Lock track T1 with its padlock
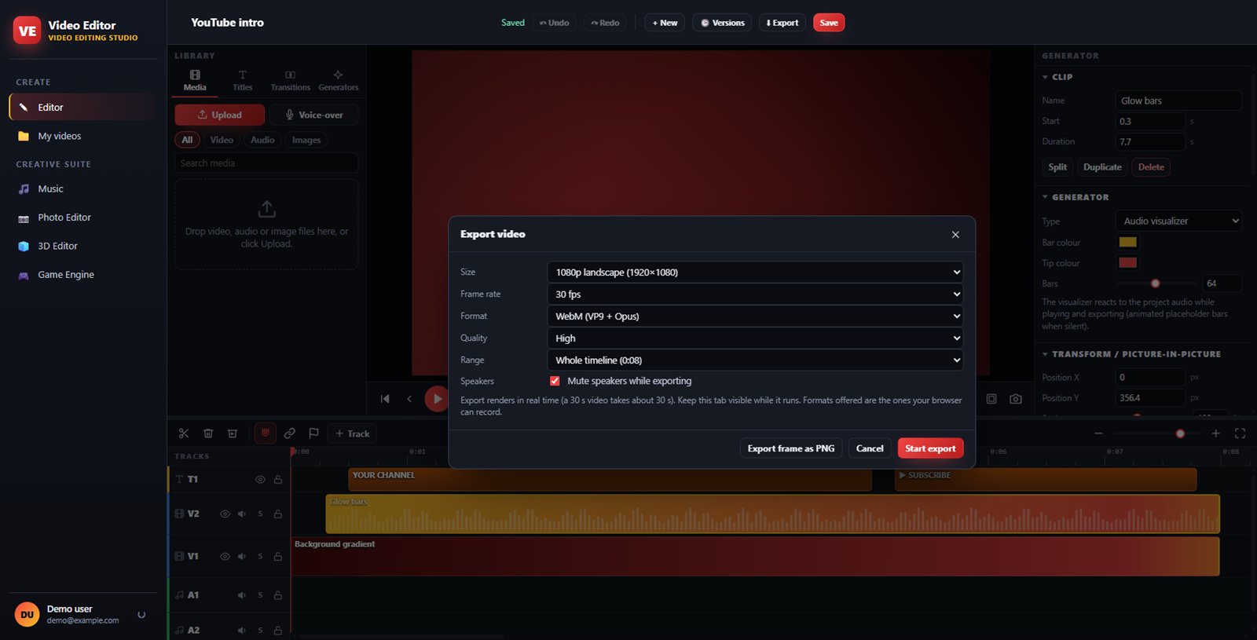 (x=278, y=480)
